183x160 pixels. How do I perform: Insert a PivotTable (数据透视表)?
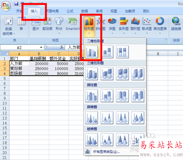point(8,26)
